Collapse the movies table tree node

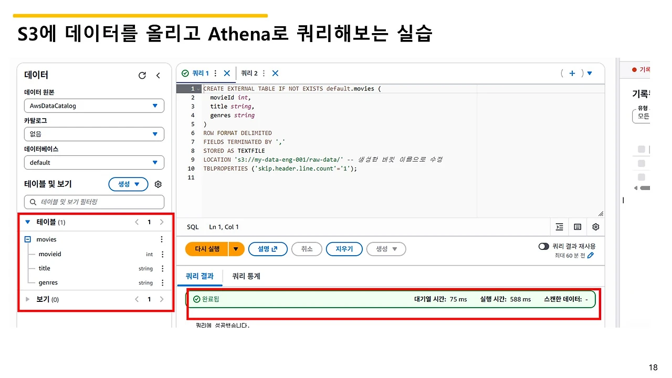point(28,239)
